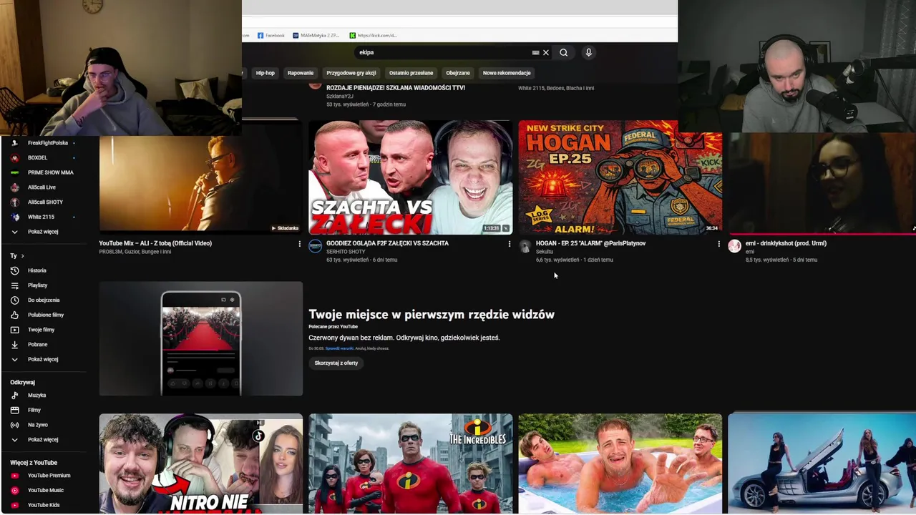Open the on-screen keyboard icon in search box
Screen dimensions: 916x515
click(x=535, y=52)
